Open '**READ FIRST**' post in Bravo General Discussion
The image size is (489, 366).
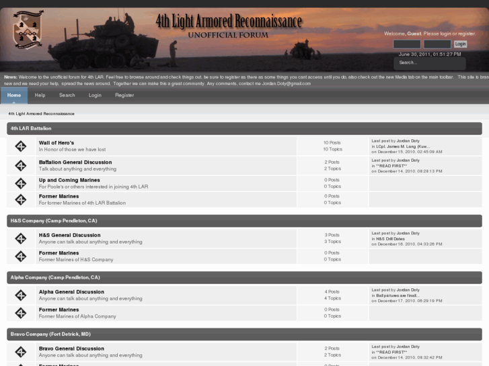391,352
